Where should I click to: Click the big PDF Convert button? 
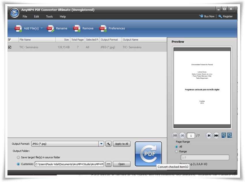[x=148, y=154]
